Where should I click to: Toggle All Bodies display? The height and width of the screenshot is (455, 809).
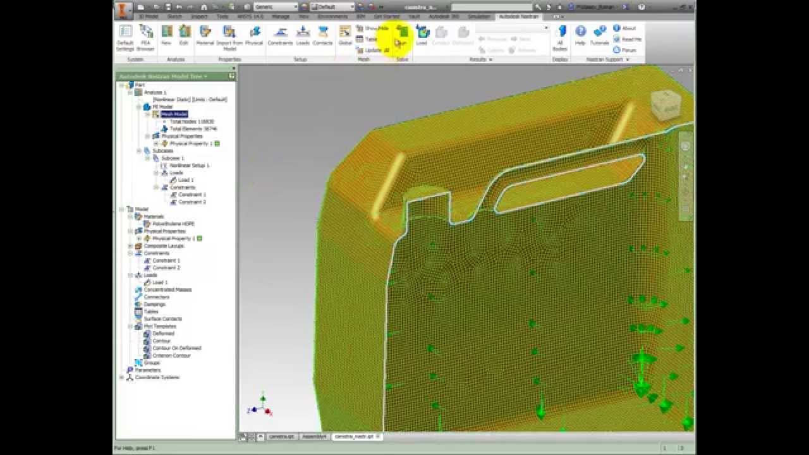pyautogui.click(x=560, y=38)
